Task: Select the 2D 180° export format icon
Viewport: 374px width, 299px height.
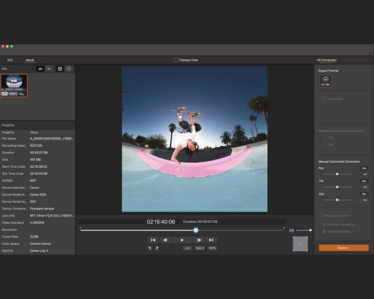Action: (326, 81)
